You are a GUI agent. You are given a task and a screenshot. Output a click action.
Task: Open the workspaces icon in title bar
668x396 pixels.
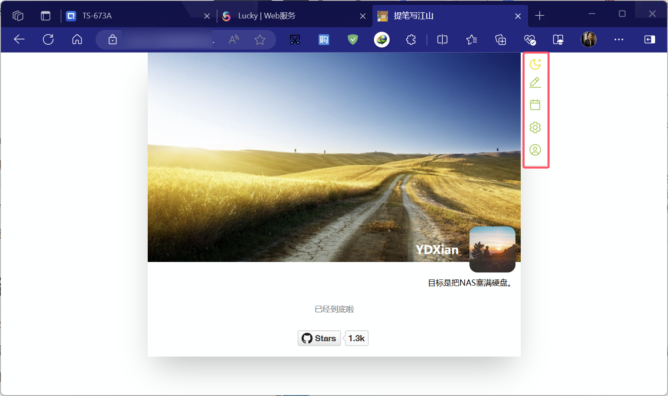click(x=18, y=16)
